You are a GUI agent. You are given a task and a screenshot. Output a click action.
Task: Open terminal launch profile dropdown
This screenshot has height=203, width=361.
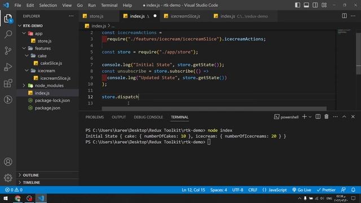[310, 117]
